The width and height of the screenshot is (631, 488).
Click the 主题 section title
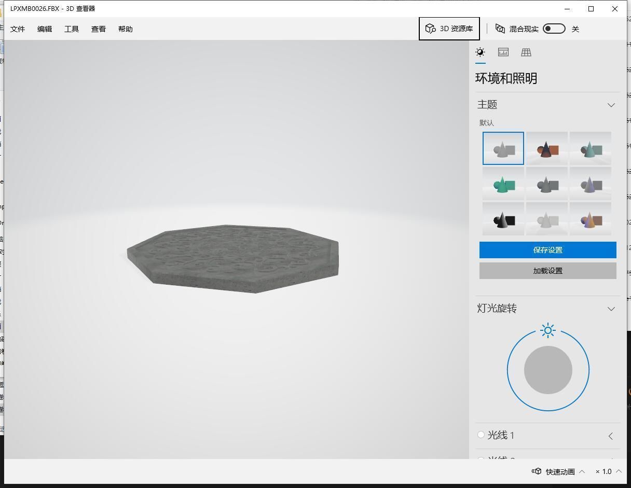pos(487,105)
